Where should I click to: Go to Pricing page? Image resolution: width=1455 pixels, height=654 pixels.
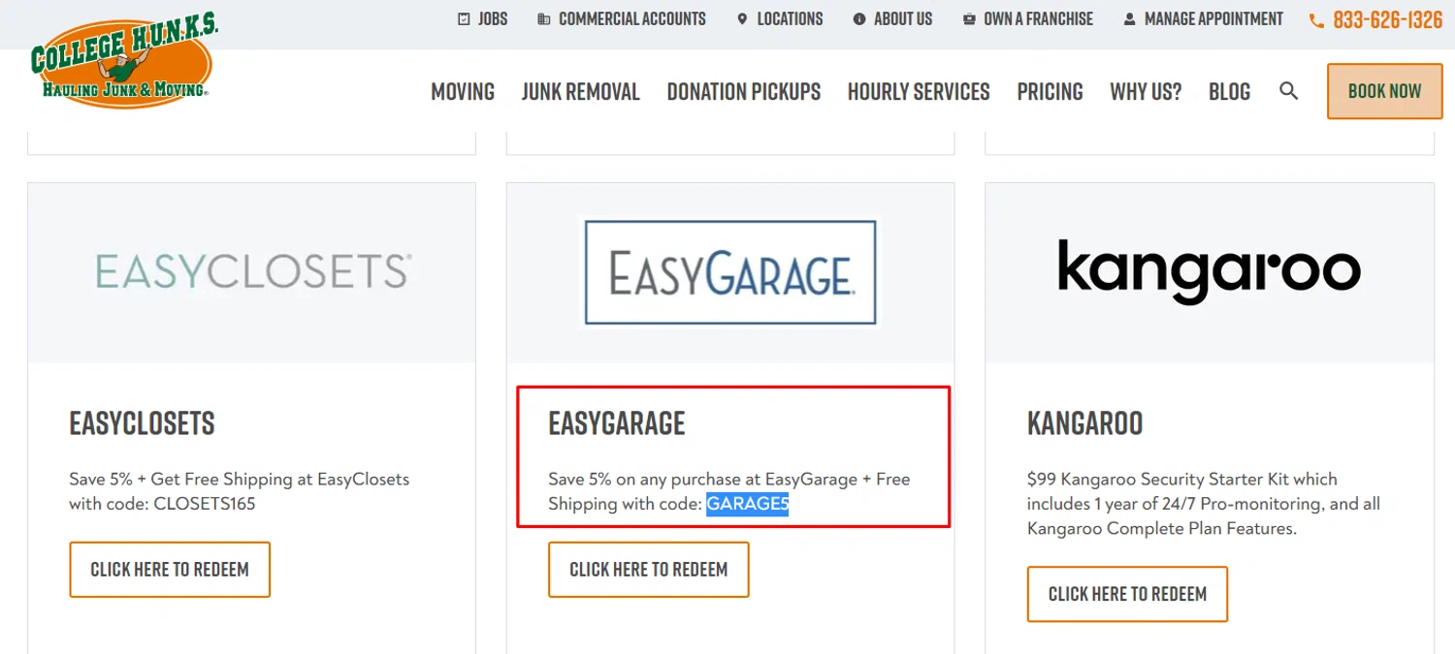[1050, 91]
